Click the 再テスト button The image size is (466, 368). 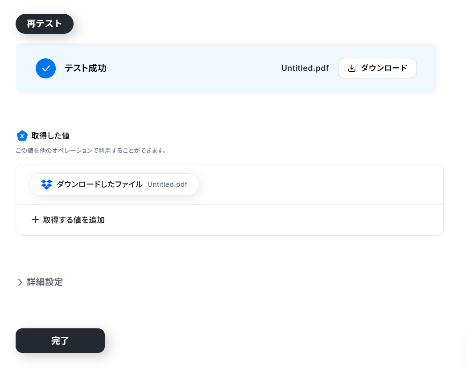coord(45,24)
